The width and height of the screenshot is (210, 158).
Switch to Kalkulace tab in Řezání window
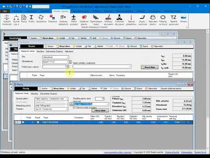[69, 51]
